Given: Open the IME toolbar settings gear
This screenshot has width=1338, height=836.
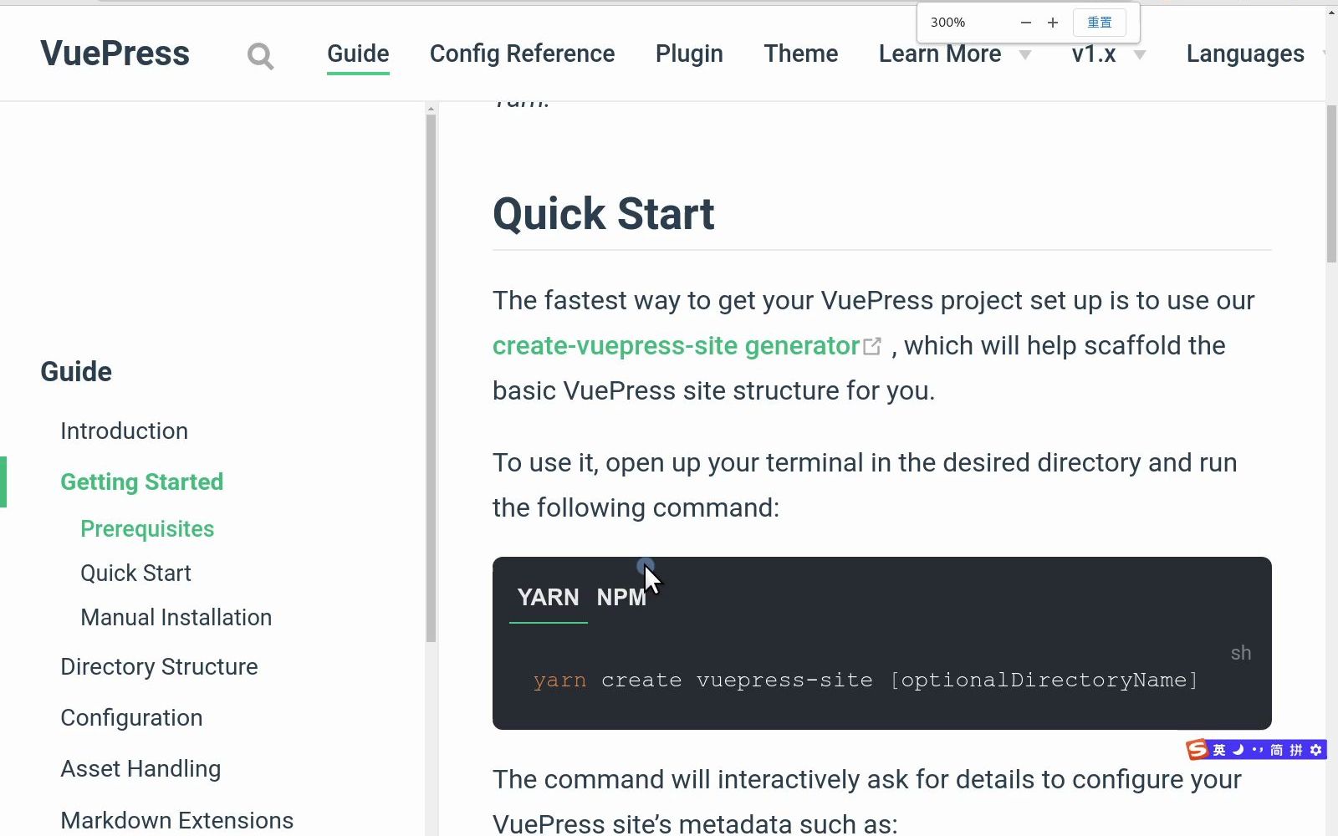Looking at the screenshot, I should point(1315,750).
